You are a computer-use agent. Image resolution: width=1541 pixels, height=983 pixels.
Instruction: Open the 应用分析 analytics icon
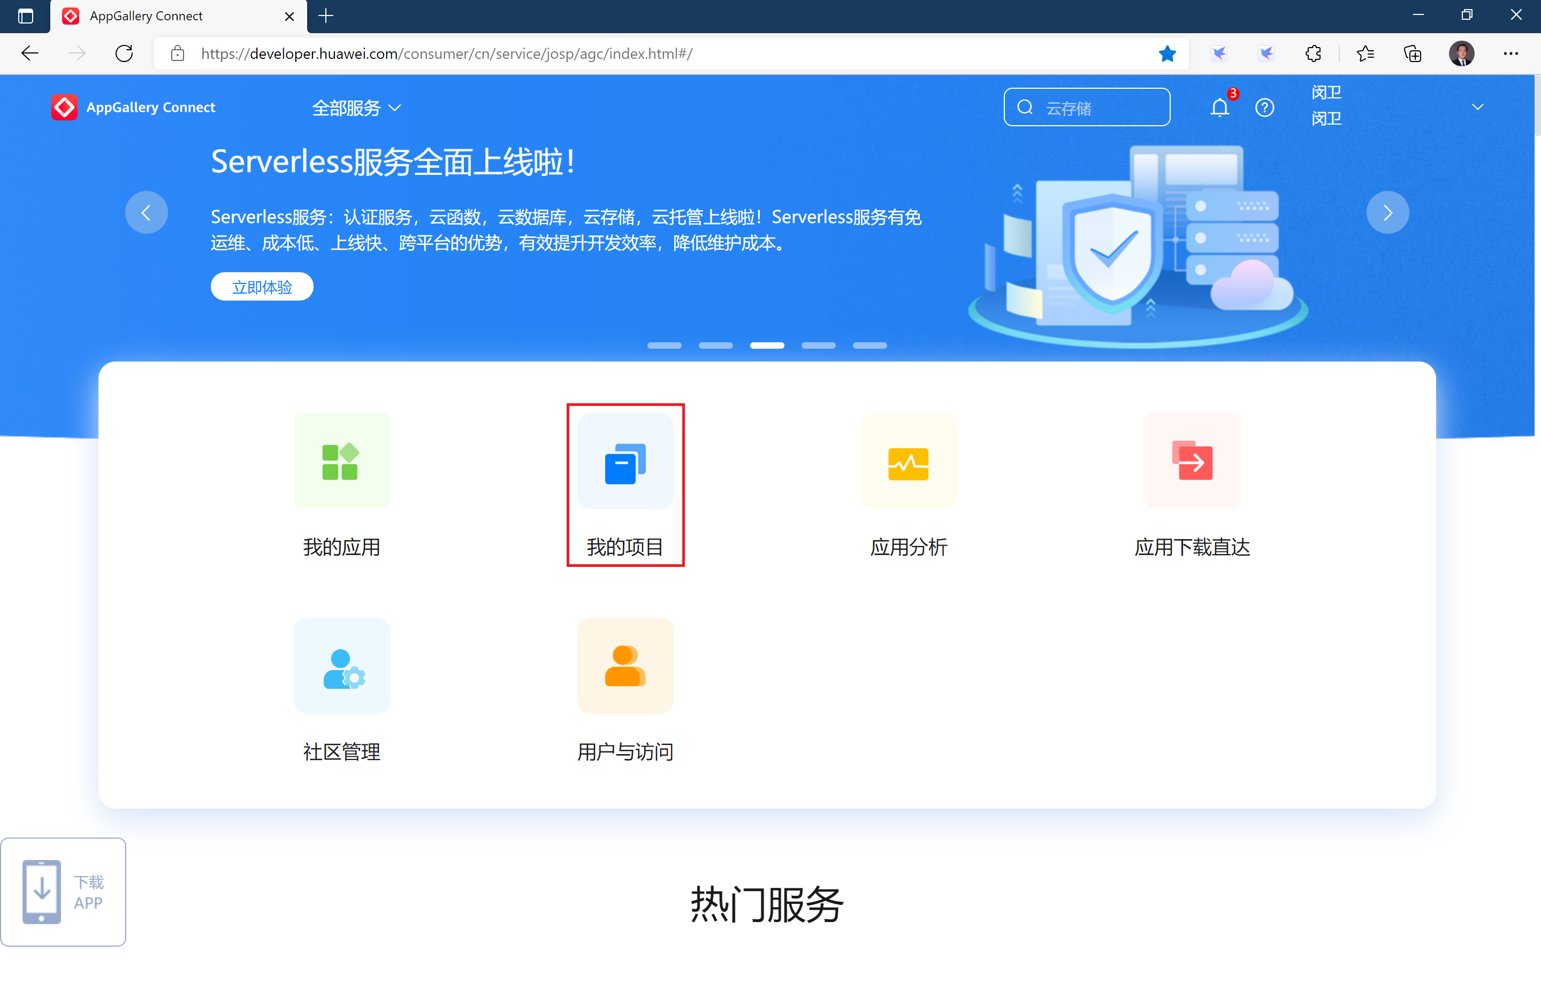tap(908, 460)
